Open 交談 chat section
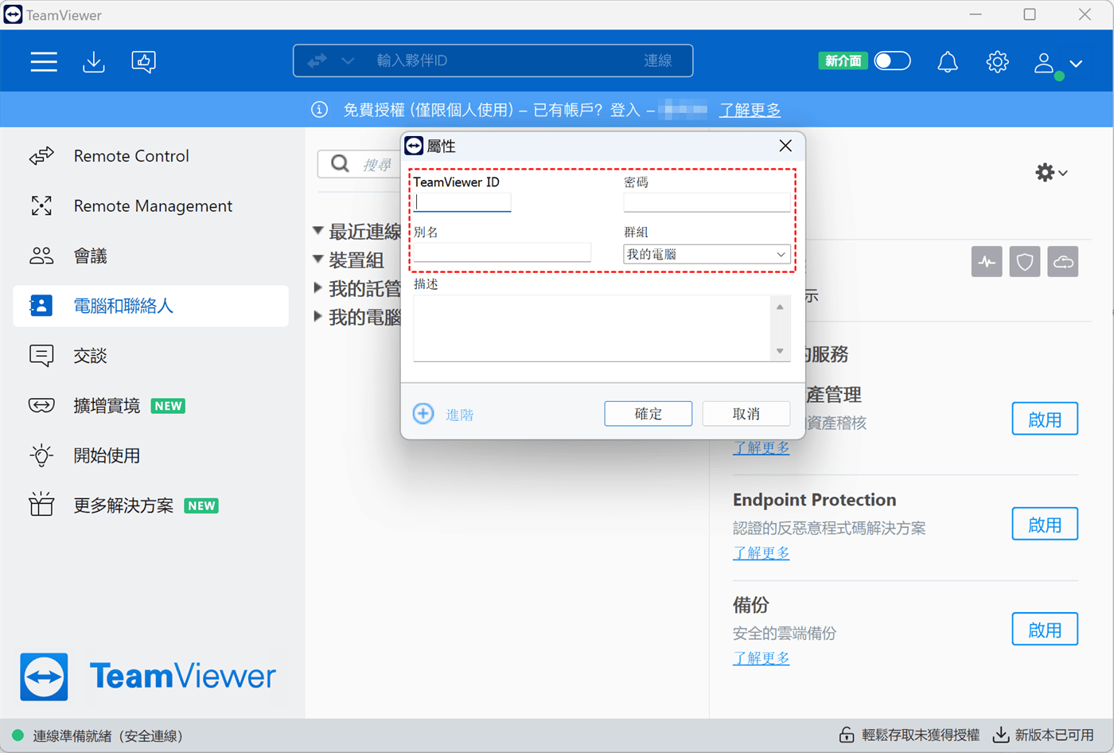Image resolution: width=1114 pixels, height=753 pixels. click(x=151, y=356)
